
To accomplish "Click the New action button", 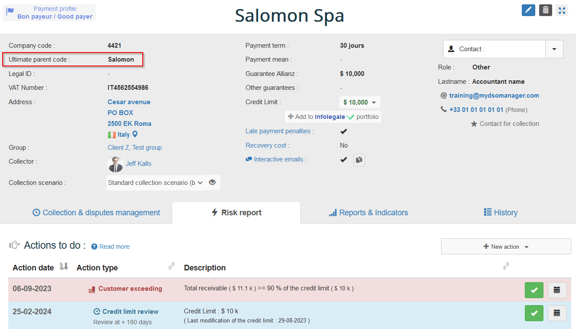I will click(506, 247).
